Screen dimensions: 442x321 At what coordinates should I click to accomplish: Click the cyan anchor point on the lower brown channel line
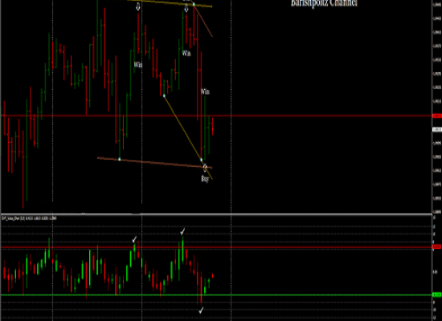tap(120, 160)
